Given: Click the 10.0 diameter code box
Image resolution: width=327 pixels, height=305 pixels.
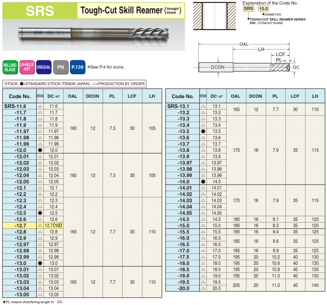Looking at the screenshot, I should 263,9.
